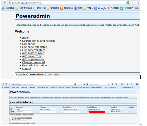Open the Google bookmark in top bookmarks bar

click(100, 8)
